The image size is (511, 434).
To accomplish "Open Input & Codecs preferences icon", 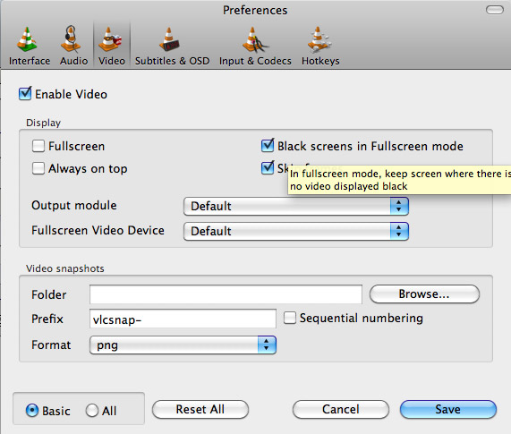I will [255, 40].
